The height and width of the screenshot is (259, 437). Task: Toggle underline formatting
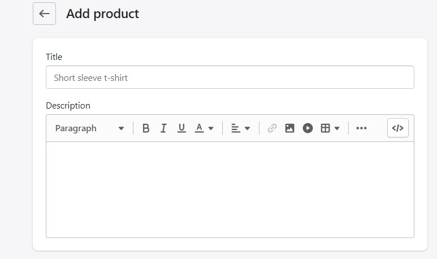click(x=181, y=128)
